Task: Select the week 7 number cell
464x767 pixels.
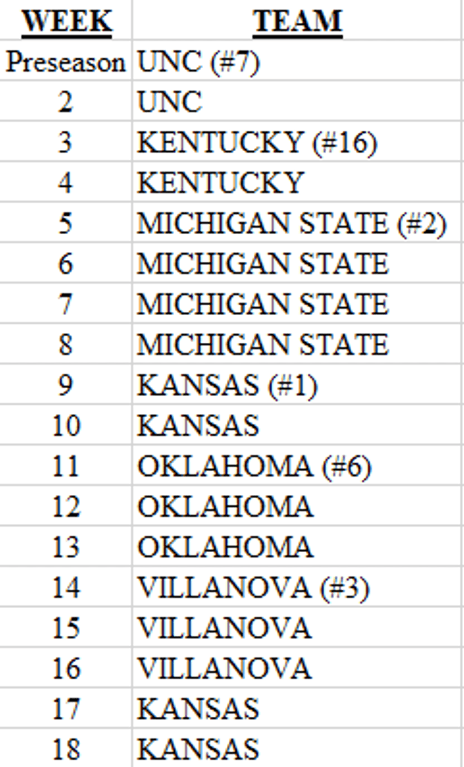Action: [65, 304]
